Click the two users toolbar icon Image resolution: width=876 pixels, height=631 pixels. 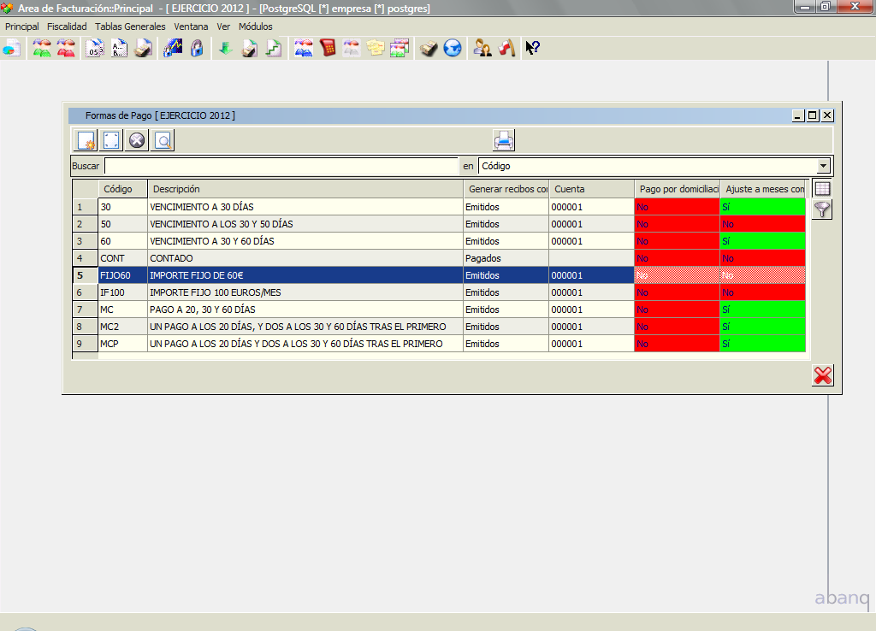click(482, 48)
